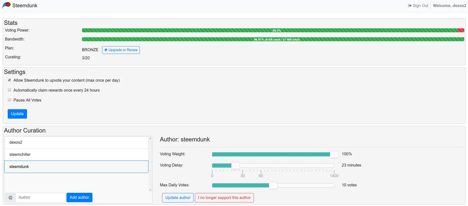Screen dimensions: 468x206
Task: Click the Voting Weight slider handle
Action: [x=334, y=154]
